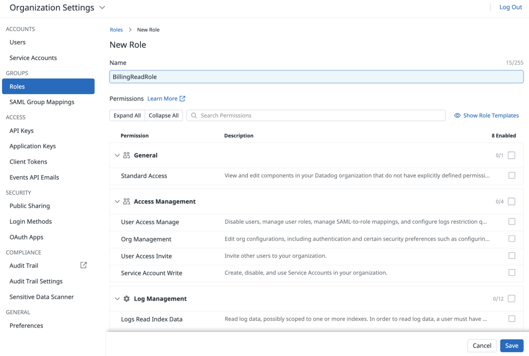Open SAML Group Mappings
Image resolution: width=529 pixels, height=356 pixels.
[42, 102]
